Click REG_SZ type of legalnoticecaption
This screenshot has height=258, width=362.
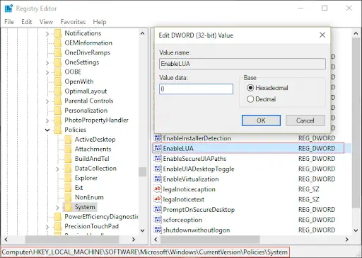pyautogui.click(x=309, y=189)
